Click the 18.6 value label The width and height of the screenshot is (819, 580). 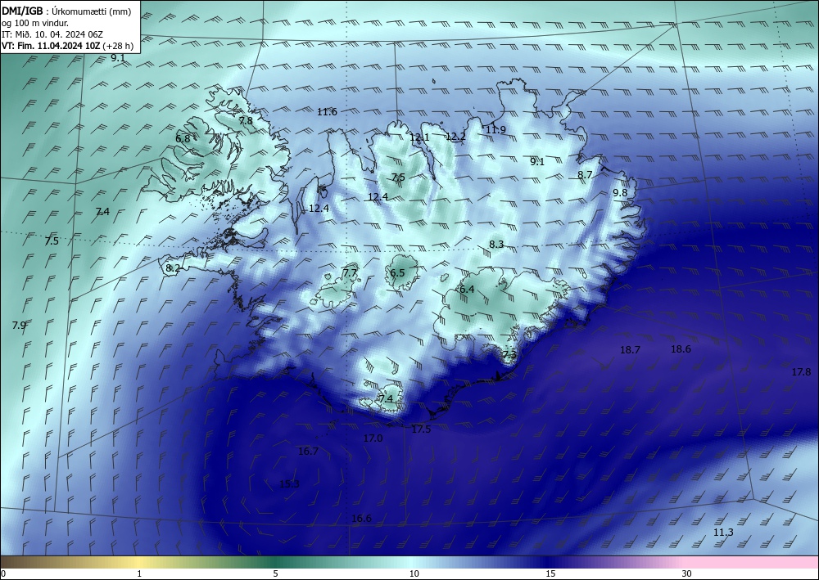[681, 349]
